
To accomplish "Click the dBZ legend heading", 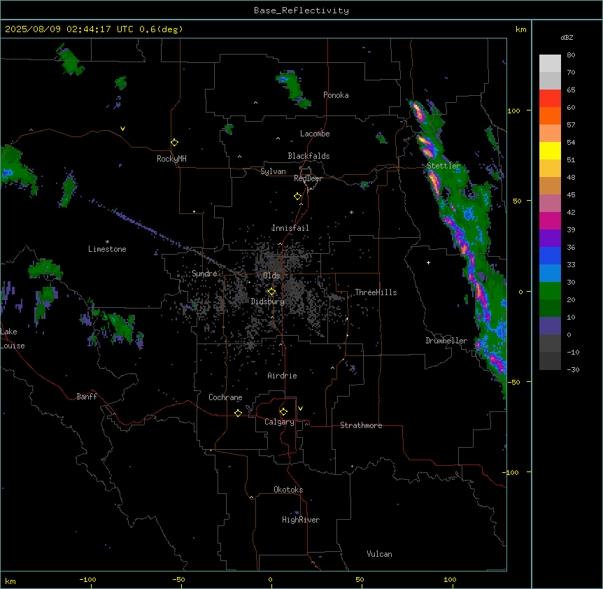I will (567, 38).
